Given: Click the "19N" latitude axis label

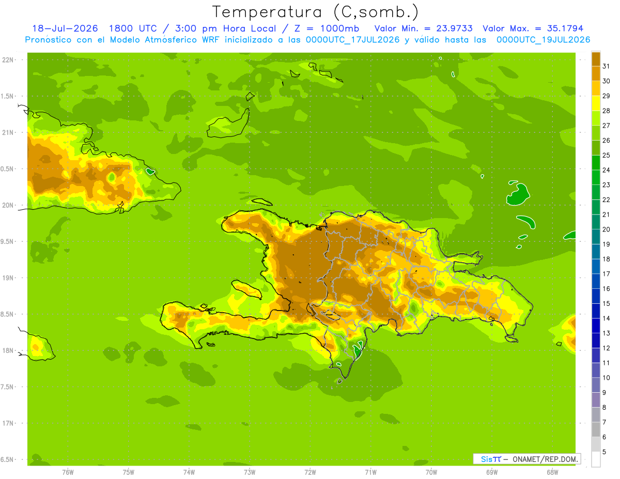Looking at the screenshot, I should click(x=9, y=278).
